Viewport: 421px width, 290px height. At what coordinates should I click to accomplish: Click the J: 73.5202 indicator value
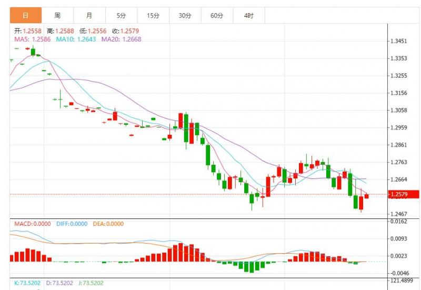point(91,283)
